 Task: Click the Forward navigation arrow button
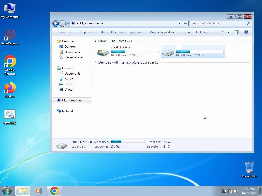63,23
